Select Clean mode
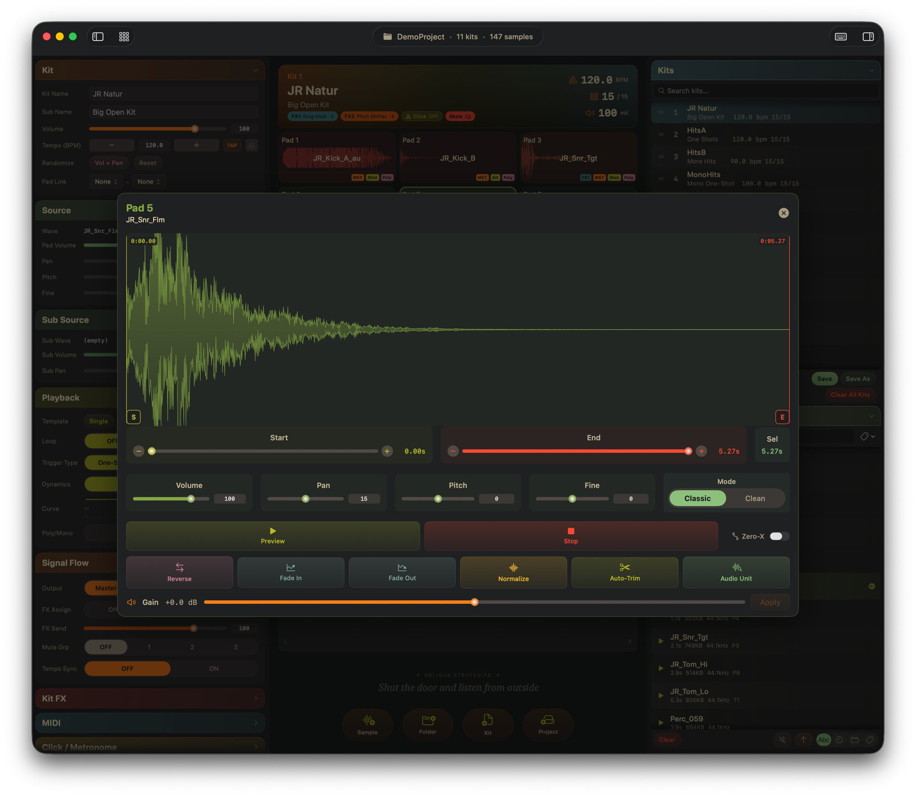Image resolution: width=916 pixels, height=796 pixels. [755, 498]
